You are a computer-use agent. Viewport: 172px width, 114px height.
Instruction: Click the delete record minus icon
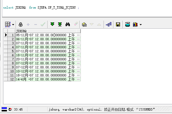tap(35, 25)
